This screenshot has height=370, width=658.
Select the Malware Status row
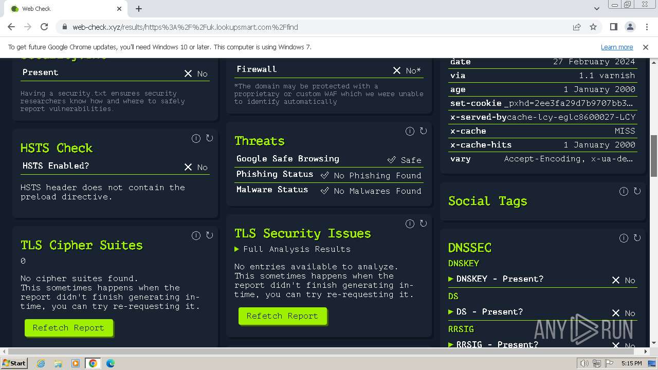click(x=329, y=190)
